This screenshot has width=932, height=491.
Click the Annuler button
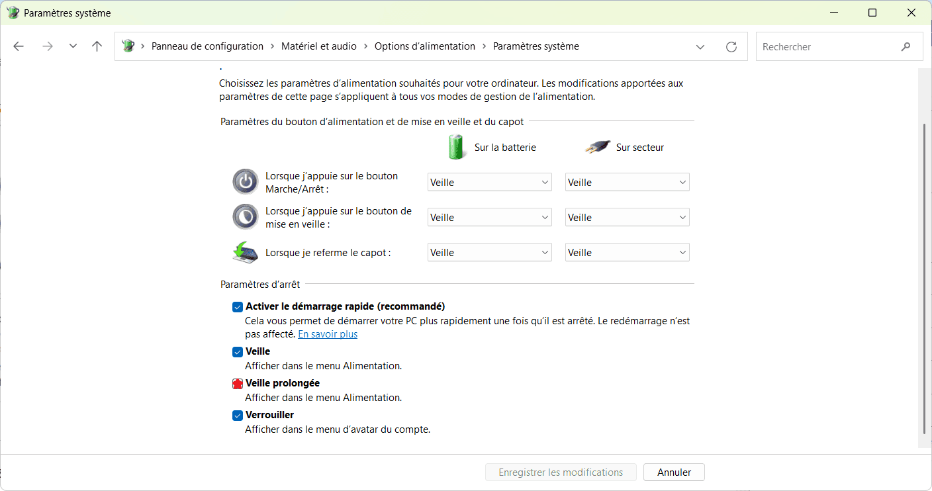click(674, 472)
